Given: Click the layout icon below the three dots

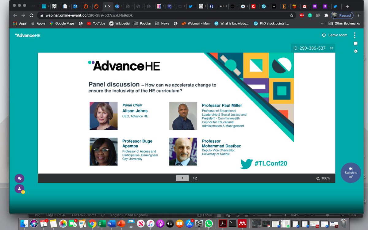Looking at the screenshot, I should coord(356,44).
